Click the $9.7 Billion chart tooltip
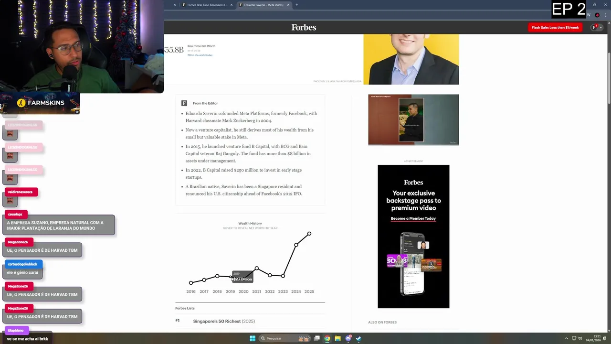Viewport: 611px width, 344px height. [x=242, y=277]
